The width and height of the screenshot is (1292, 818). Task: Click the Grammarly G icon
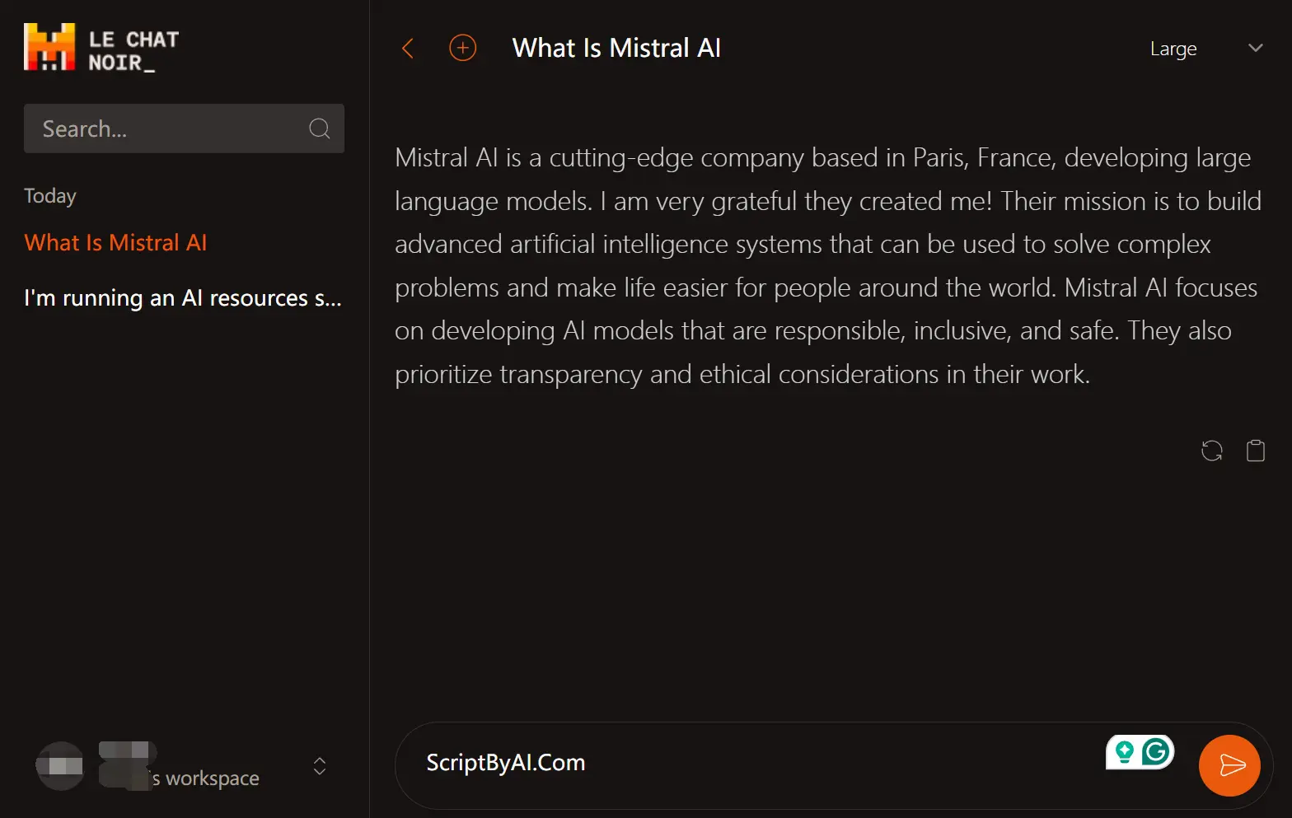pyautogui.click(x=1156, y=751)
